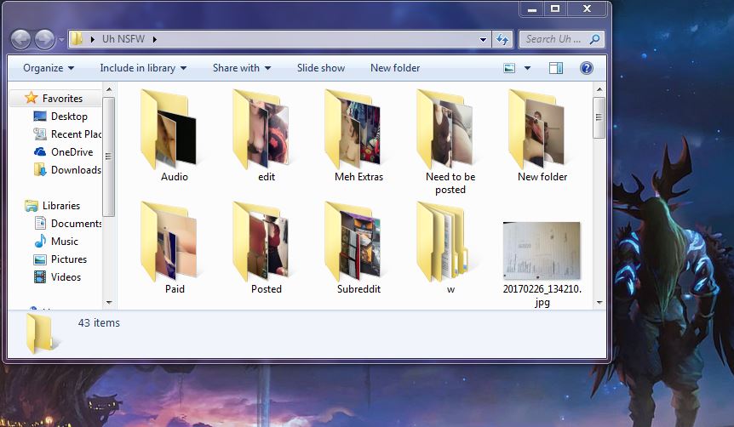Click navigation pane scroll-up arrow
The height and width of the screenshot is (427, 734).
[109, 89]
